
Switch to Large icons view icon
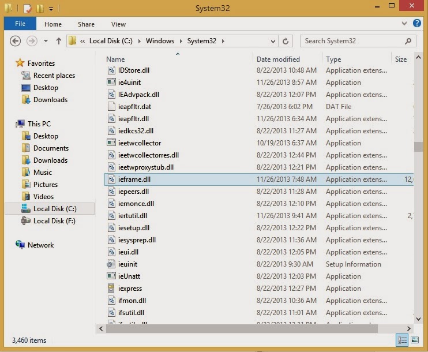click(x=415, y=340)
